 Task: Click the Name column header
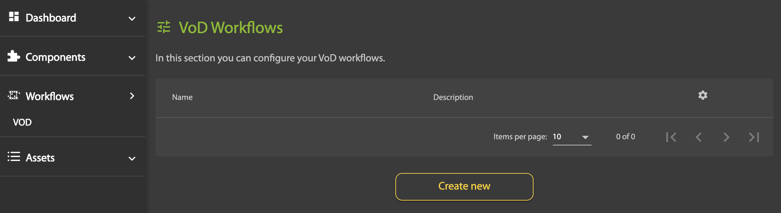(x=182, y=98)
